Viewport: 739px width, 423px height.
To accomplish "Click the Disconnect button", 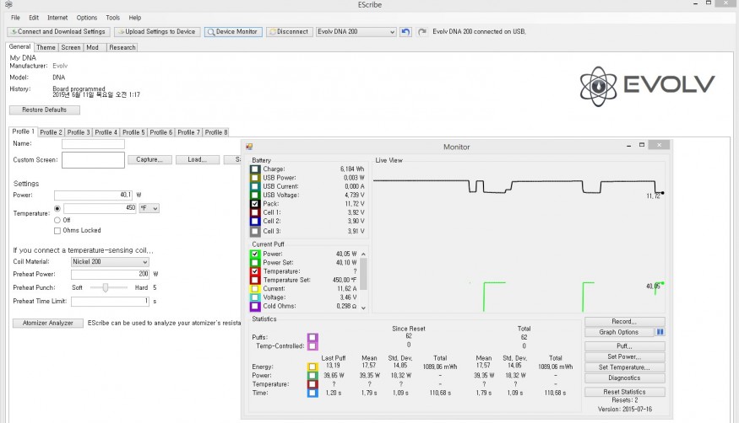I will 290,32.
